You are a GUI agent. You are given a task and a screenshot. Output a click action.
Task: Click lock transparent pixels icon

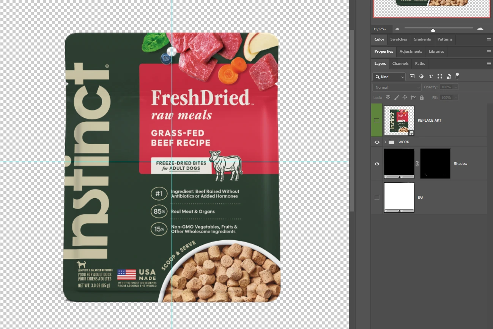388,97
